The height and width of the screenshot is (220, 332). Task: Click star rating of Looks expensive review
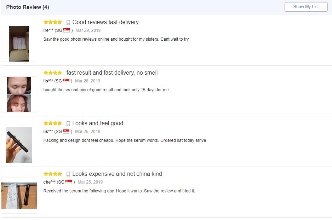point(53,174)
